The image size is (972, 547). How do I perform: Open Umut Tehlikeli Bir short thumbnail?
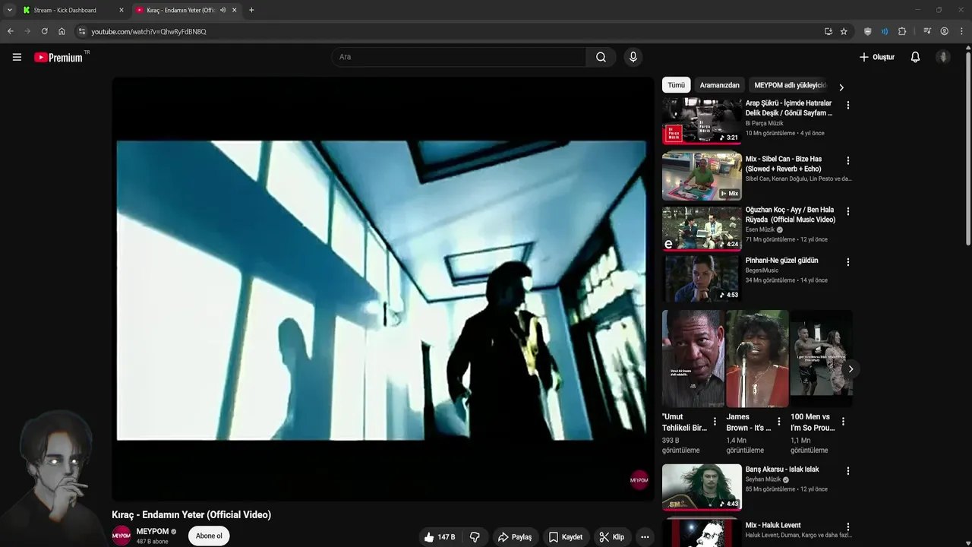tap(693, 359)
